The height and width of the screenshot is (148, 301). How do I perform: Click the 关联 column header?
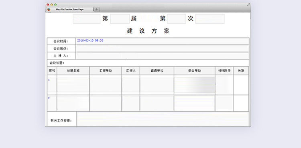(241, 71)
